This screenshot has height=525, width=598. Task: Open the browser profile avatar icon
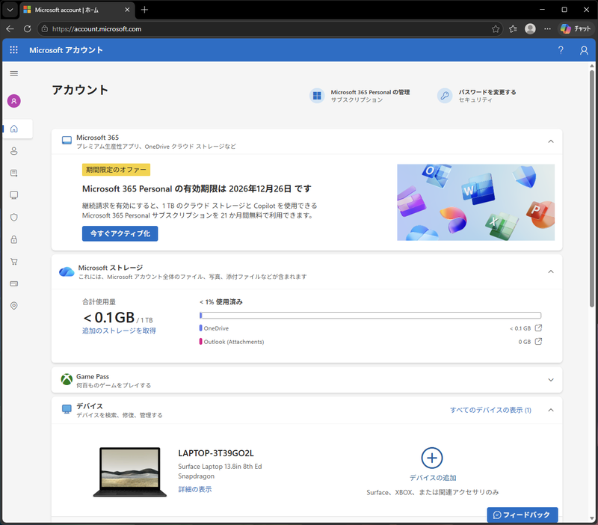(x=530, y=29)
